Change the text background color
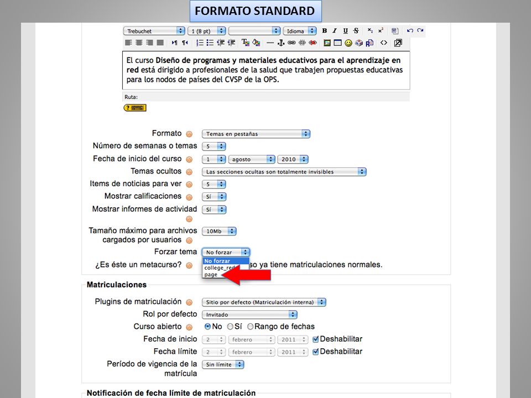The width and height of the screenshot is (531, 398). [x=256, y=43]
